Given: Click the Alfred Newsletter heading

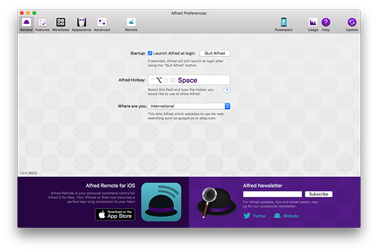Looking at the screenshot, I should [263, 185].
